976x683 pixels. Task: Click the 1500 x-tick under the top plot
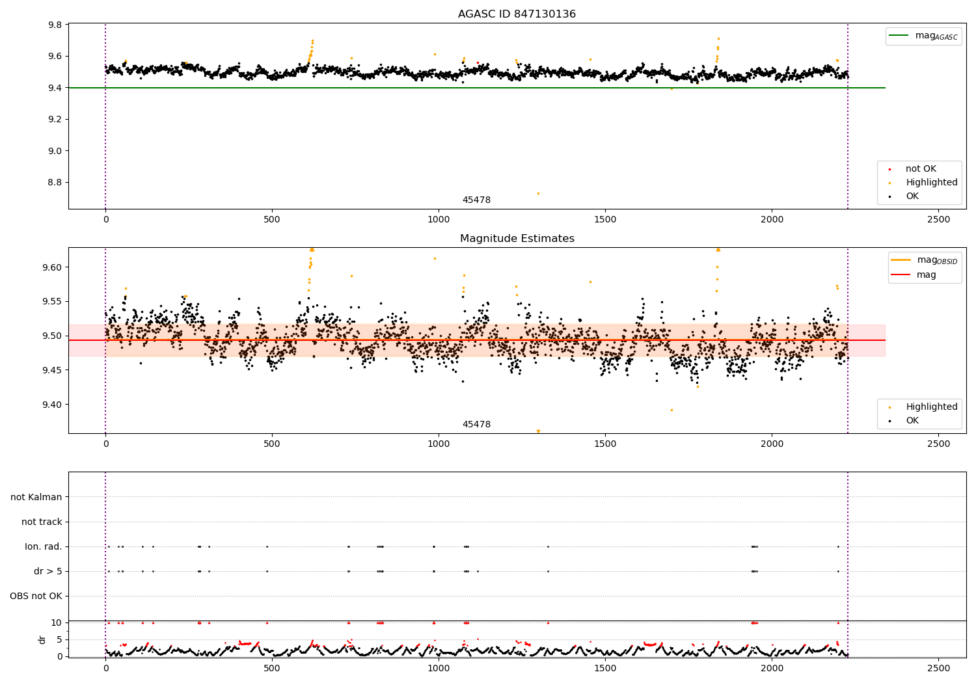tap(605, 220)
